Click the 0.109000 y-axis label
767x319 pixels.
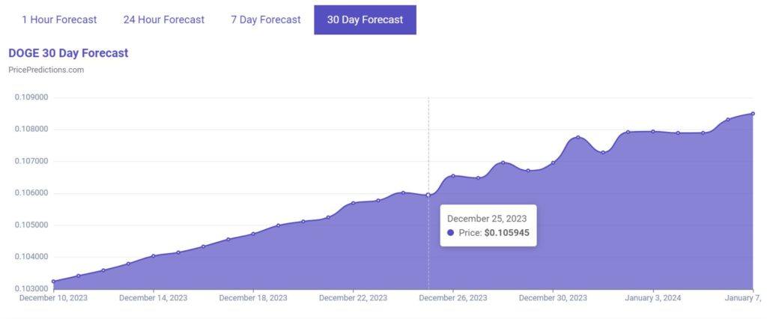coord(31,97)
